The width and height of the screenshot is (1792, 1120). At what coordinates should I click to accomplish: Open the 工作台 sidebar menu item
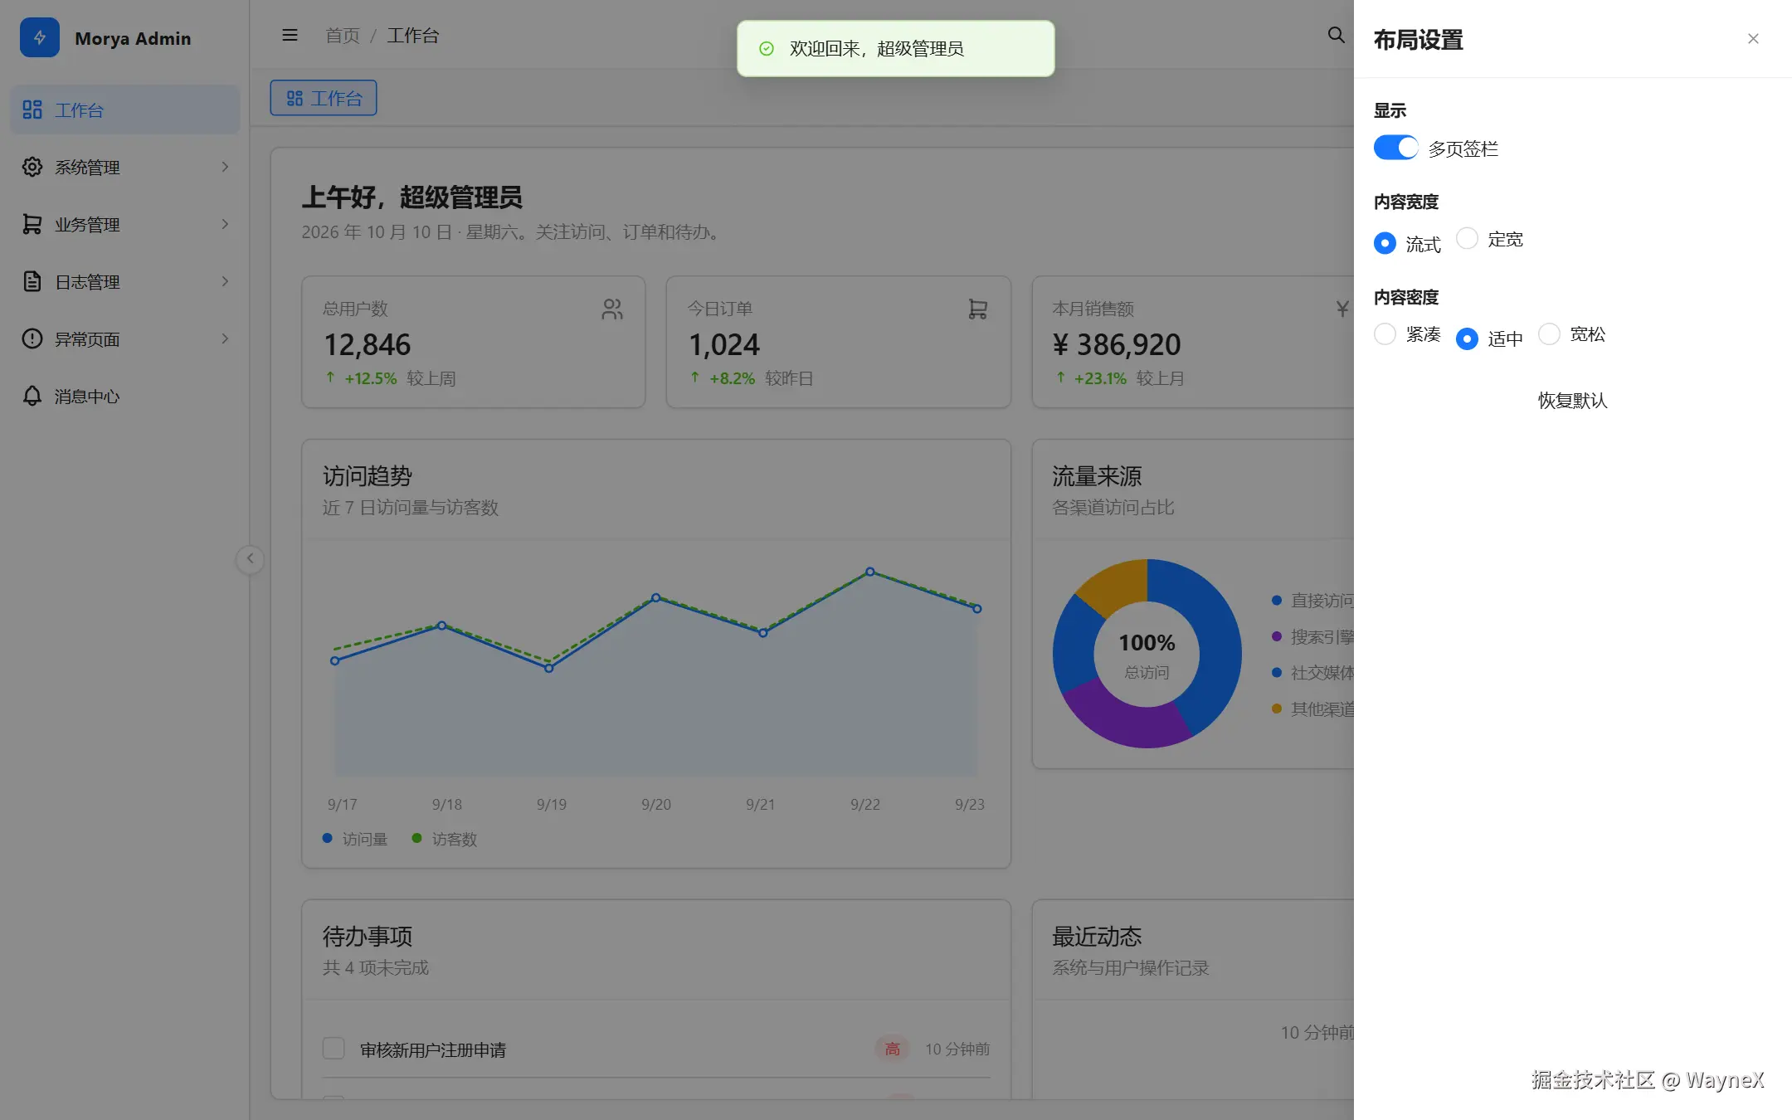(x=124, y=110)
